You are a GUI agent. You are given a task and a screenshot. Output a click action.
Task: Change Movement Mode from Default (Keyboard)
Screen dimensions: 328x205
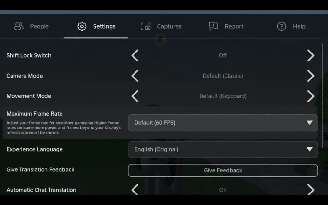tap(311, 96)
